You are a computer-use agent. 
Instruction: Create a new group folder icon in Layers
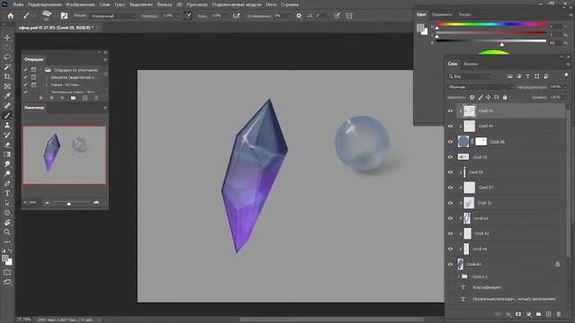tap(538, 314)
